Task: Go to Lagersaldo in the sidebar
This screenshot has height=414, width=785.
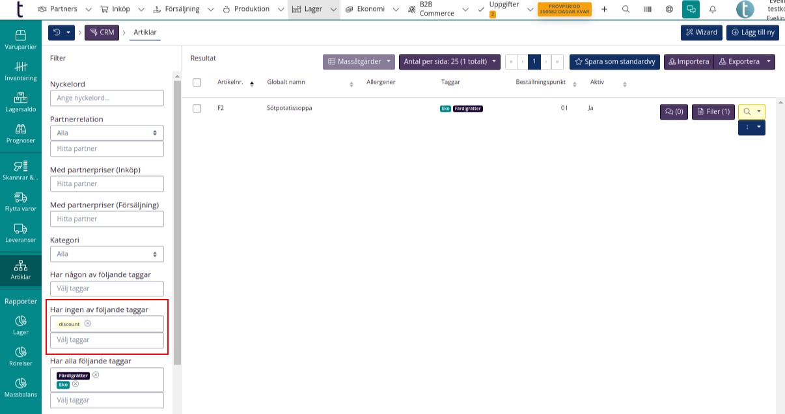Action: 21,102
